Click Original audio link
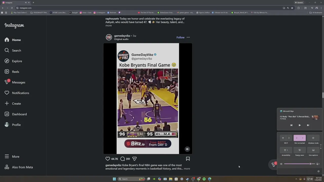 [x=121, y=39]
